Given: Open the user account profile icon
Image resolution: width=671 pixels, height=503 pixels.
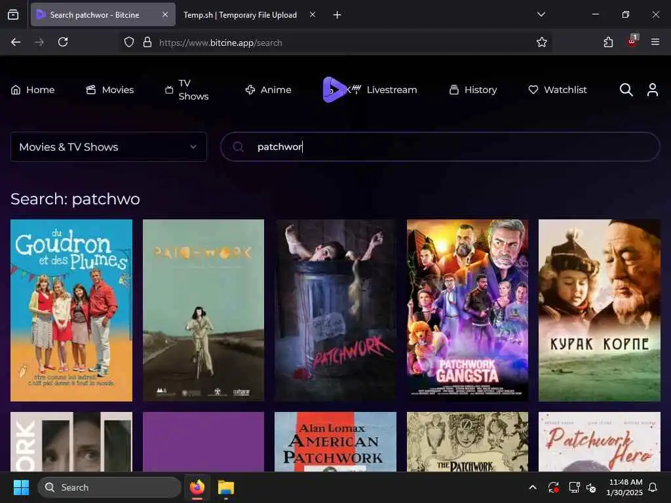Looking at the screenshot, I should point(653,90).
